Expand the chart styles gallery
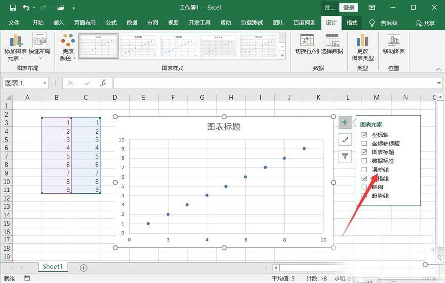 [282, 56]
